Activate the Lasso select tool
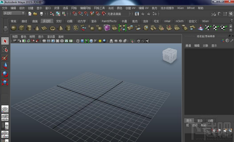Viewport: 234px width, 142px height. pos(5,49)
